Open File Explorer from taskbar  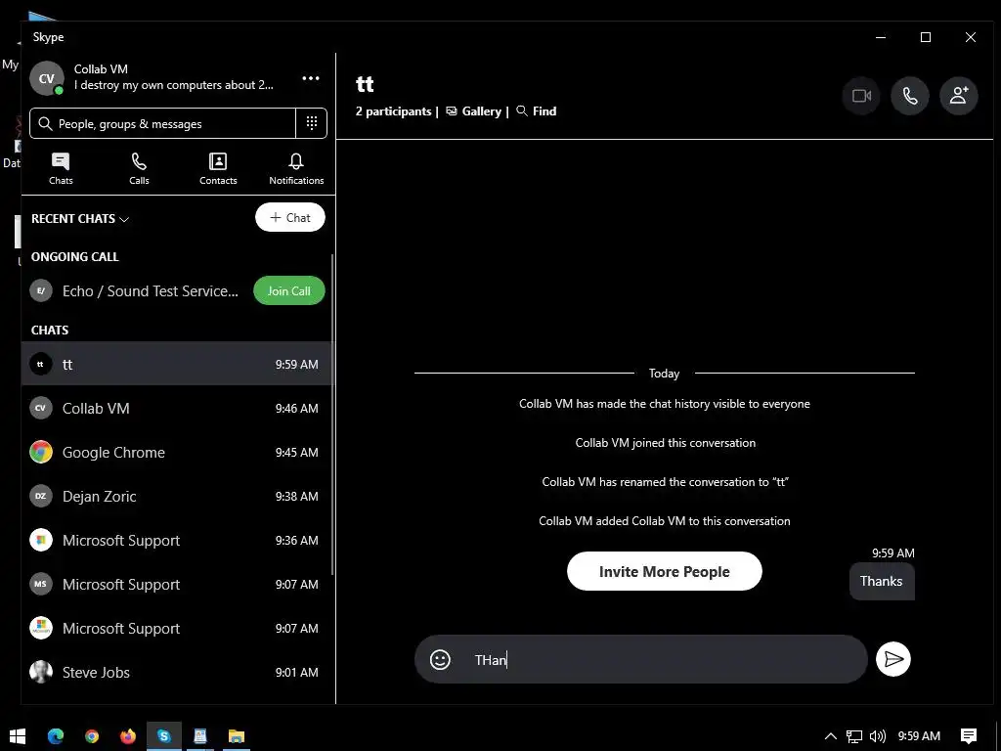(237, 736)
